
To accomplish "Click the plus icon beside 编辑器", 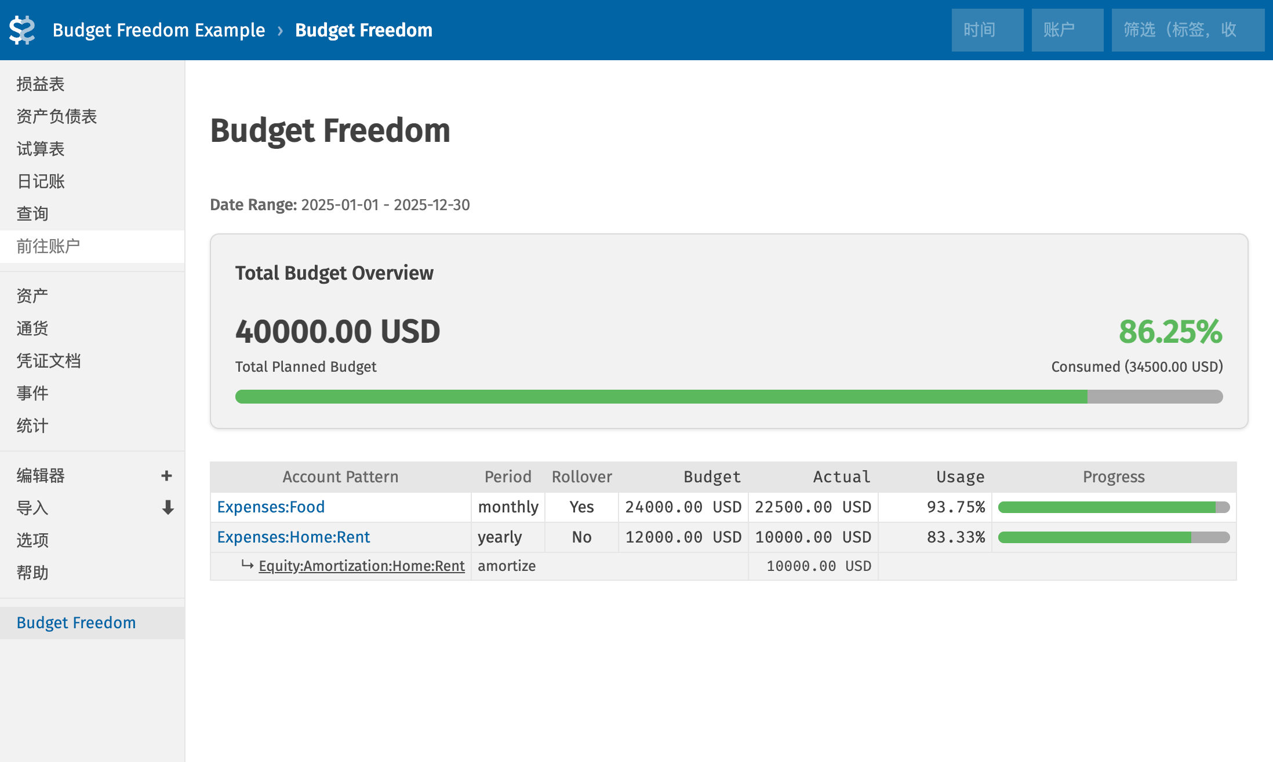I will (x=166, y=476).
